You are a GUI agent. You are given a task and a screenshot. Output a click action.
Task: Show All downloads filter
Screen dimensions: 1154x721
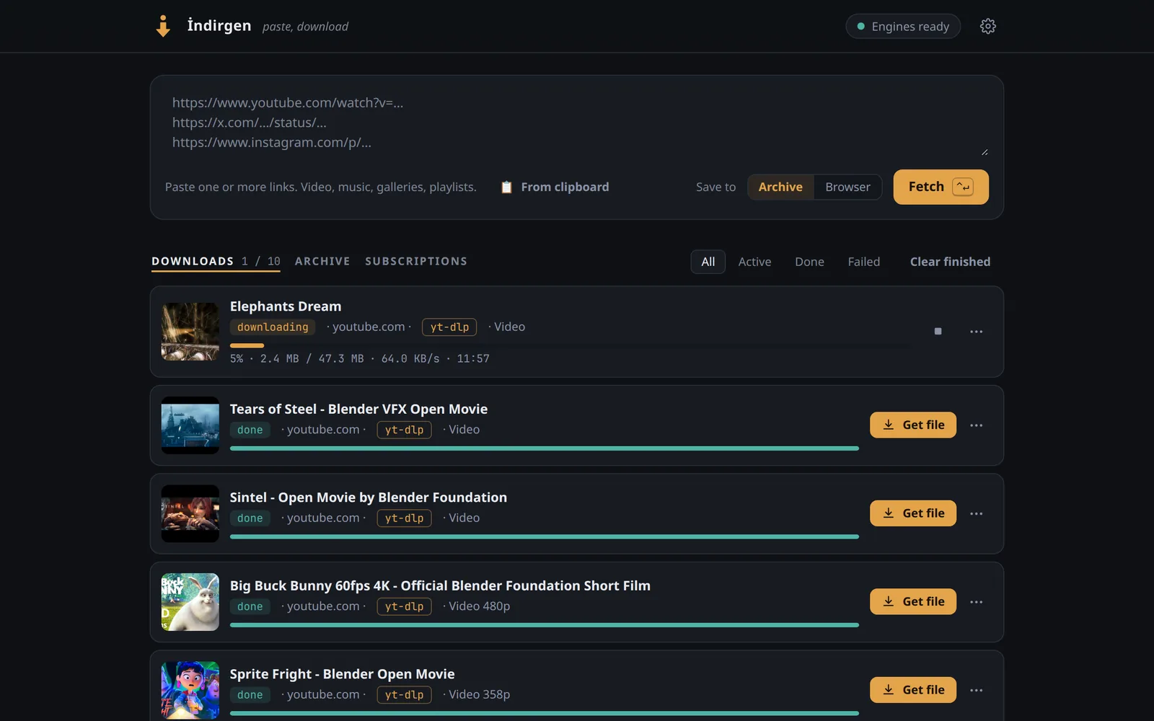[708, 262]
